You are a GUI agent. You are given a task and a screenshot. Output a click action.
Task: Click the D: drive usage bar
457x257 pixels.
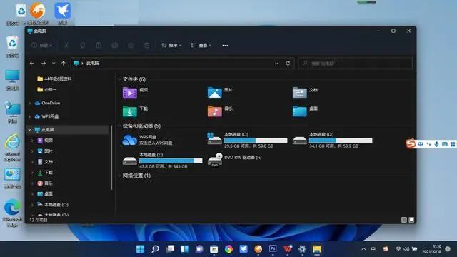click(341, 140)
